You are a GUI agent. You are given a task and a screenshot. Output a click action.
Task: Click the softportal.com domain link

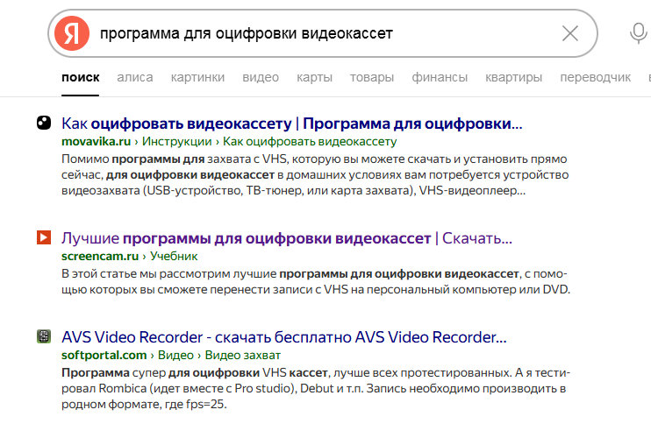click(x=104, y=356)
